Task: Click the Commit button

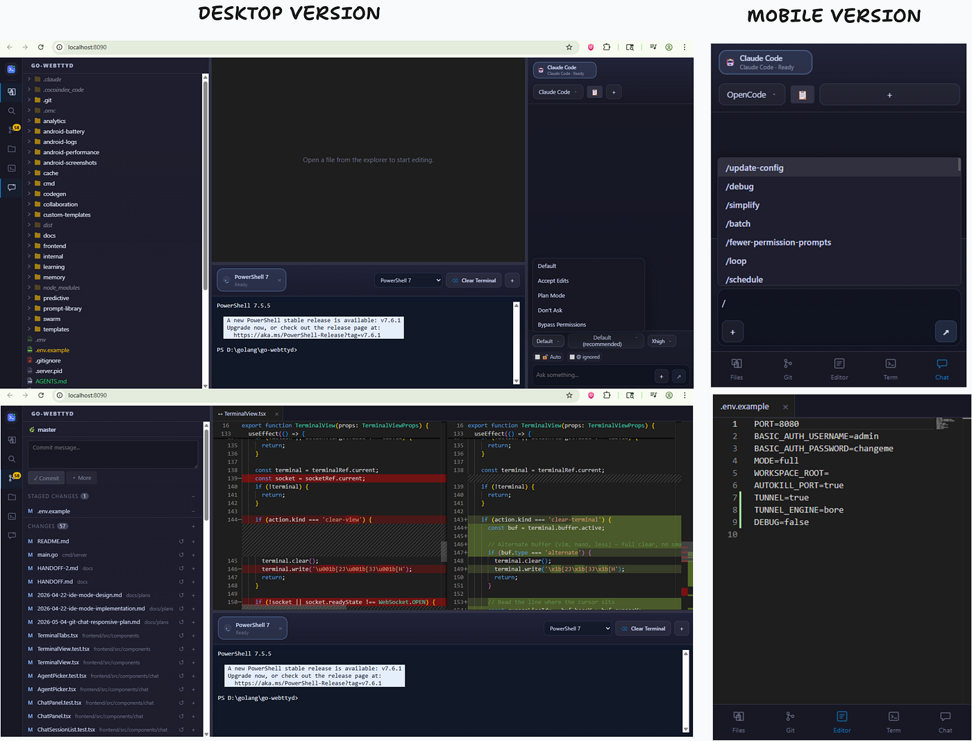Action: coord(46,478)
